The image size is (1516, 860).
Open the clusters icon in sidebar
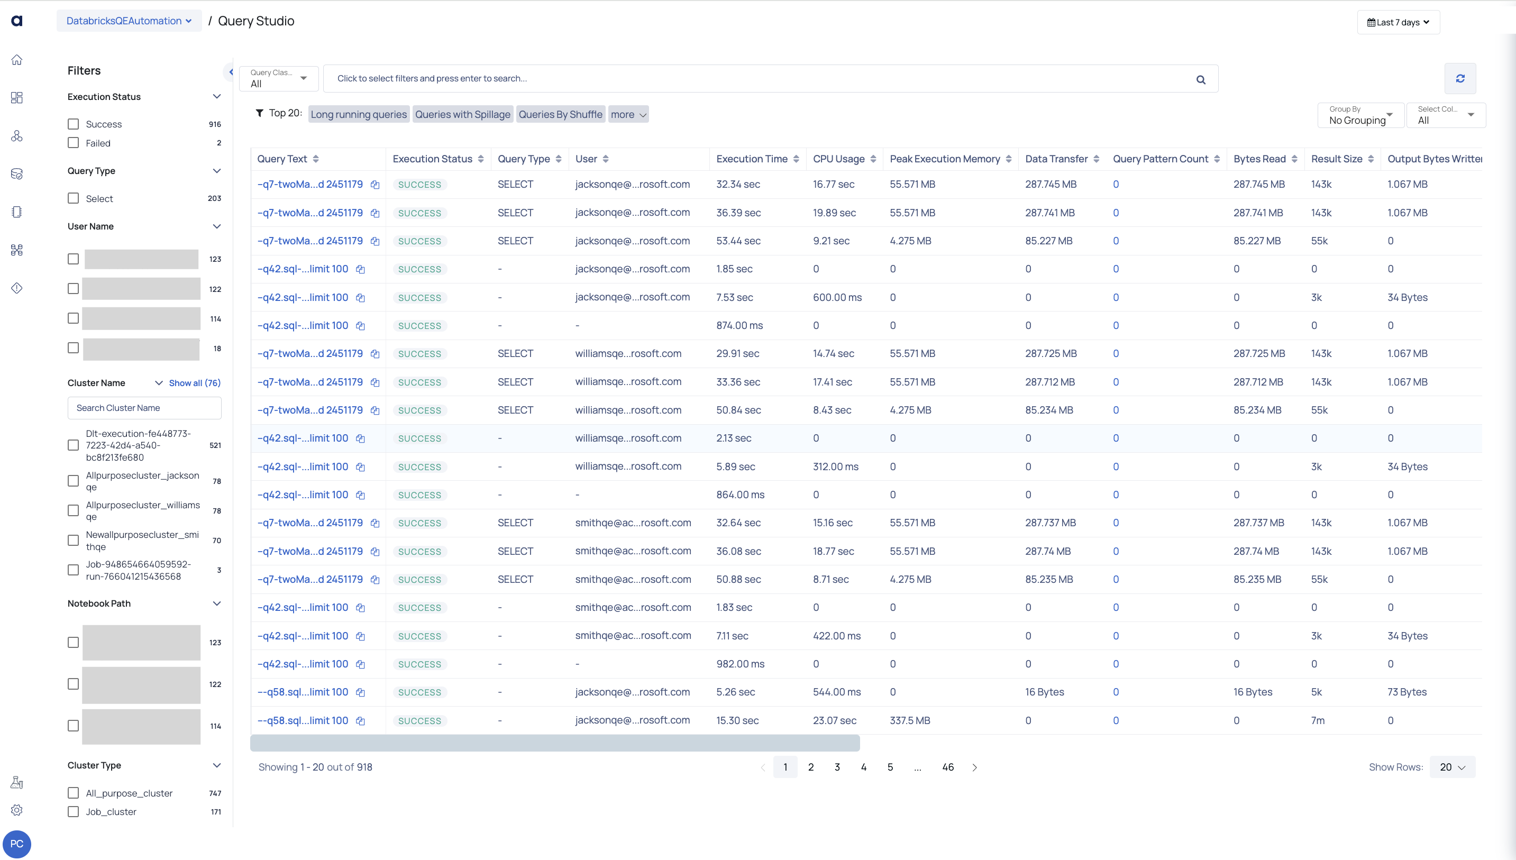[17, 136]
